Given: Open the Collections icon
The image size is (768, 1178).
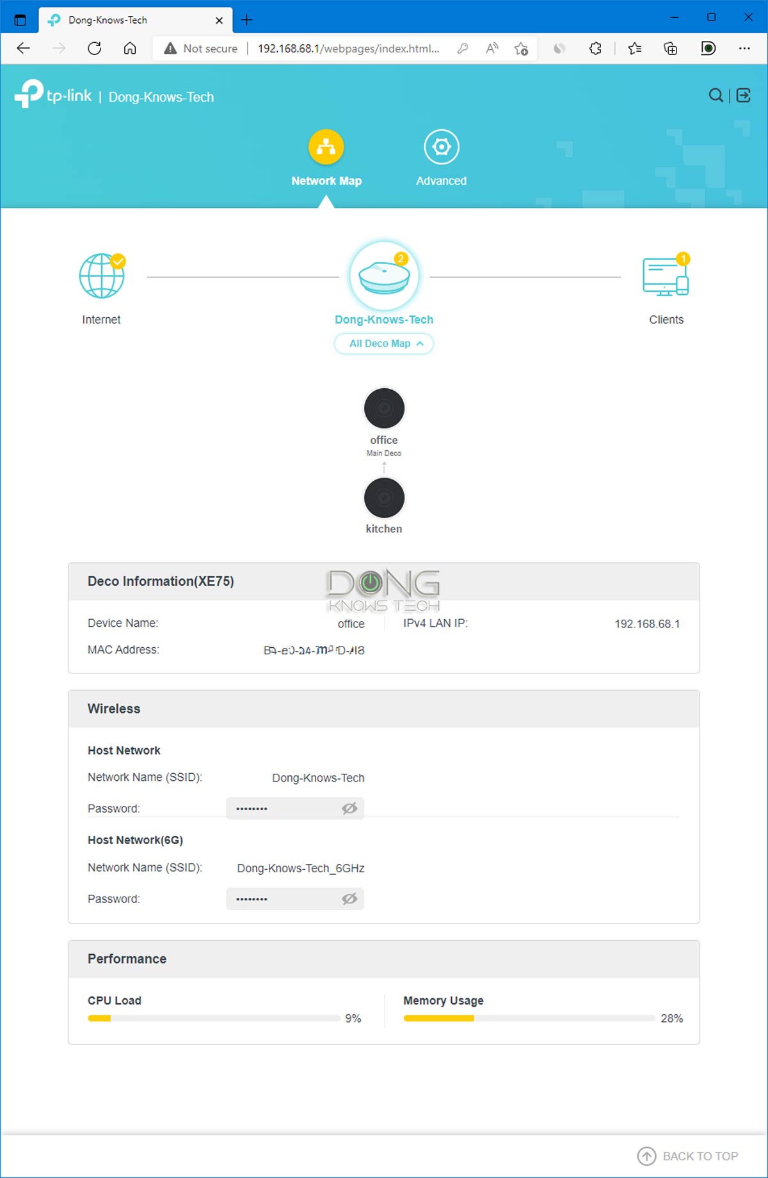Looking at the screenshot, I should (x=671, y=49).
